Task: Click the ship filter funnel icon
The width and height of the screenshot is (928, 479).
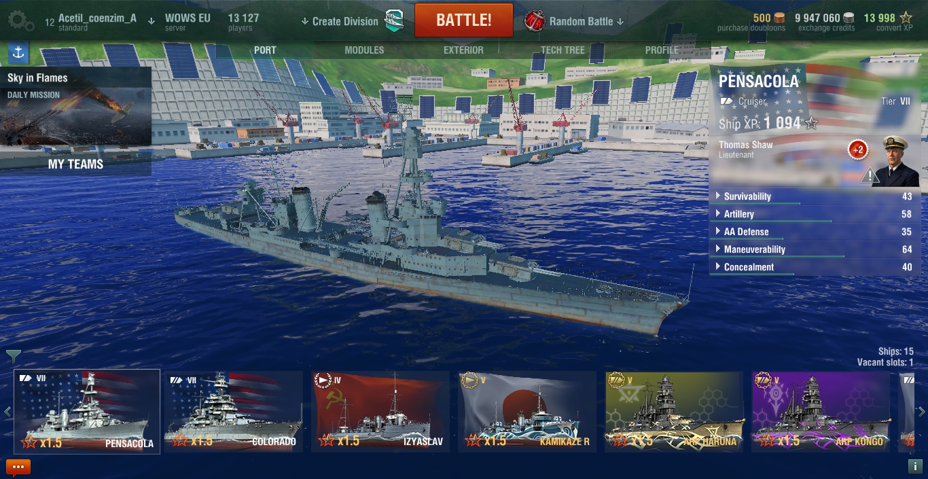Action: coord(14,356)
